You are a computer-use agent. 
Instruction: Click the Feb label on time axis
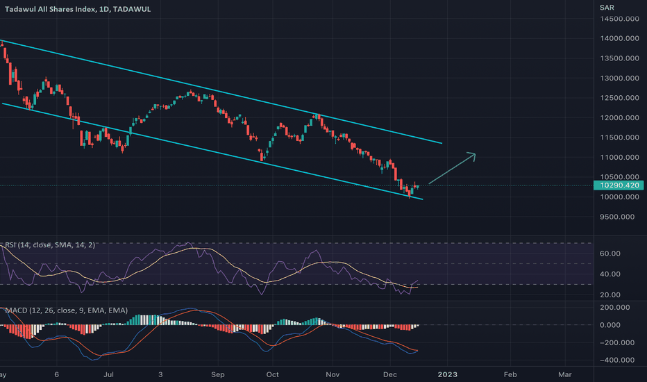pyautogui.click(x=510, y=374)
